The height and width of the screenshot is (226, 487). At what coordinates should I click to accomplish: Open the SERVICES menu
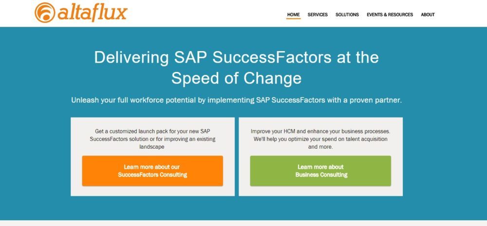[318, 15]
